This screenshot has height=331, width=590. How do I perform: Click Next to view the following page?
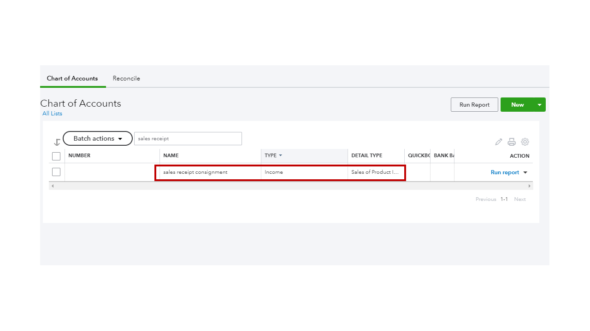519,199
